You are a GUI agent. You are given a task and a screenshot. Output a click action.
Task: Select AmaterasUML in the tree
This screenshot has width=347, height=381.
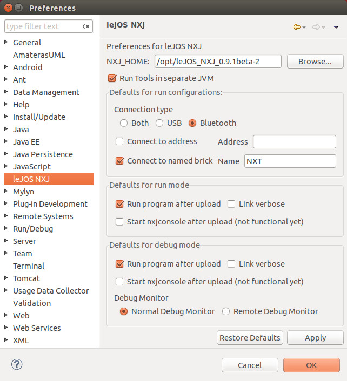tap(39, 55)
